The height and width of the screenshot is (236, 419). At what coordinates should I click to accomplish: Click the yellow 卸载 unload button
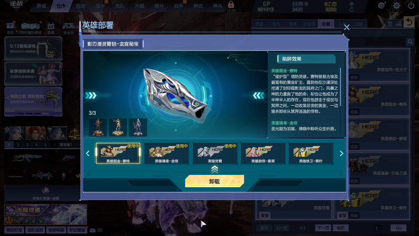click(x=214, y=181)
